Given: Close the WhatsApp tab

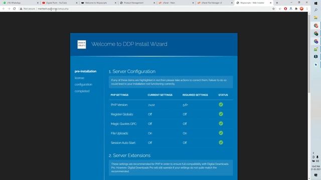Looking at the screenshot, I should 38,3.
